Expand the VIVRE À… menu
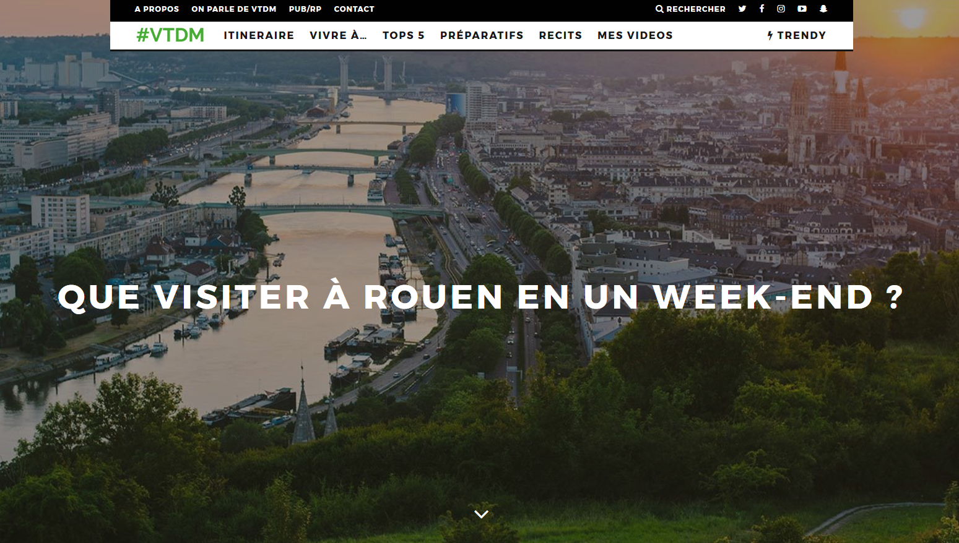959x543 pixels. (x=338, y=35)
